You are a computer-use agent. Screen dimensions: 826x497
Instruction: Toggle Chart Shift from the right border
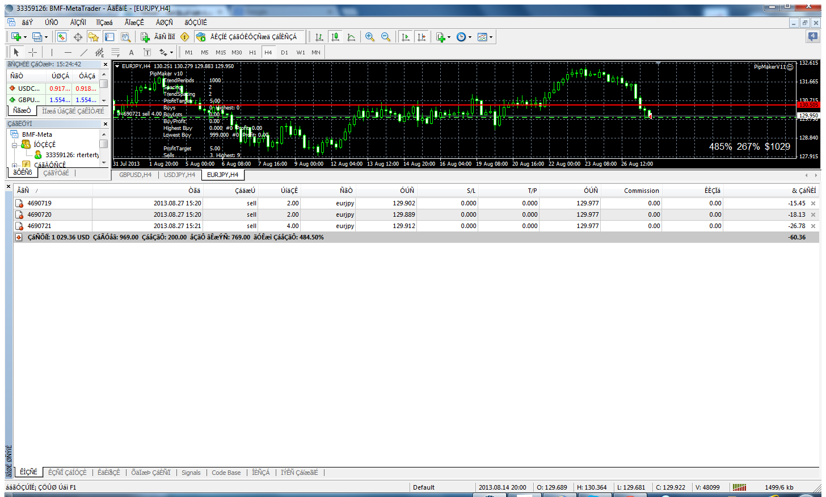tap(422, 37)
